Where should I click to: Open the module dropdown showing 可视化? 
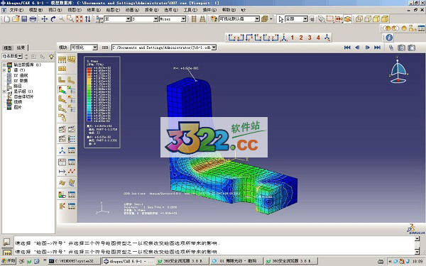tap(84, 48)
